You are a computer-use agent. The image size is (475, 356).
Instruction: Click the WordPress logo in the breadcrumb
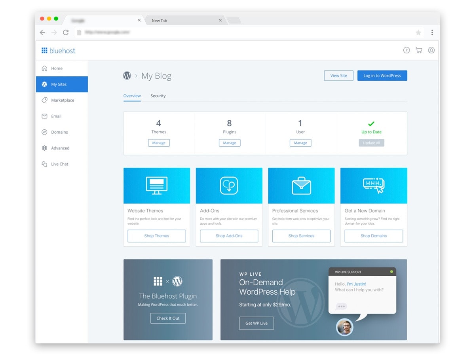[x=127, y=76]
